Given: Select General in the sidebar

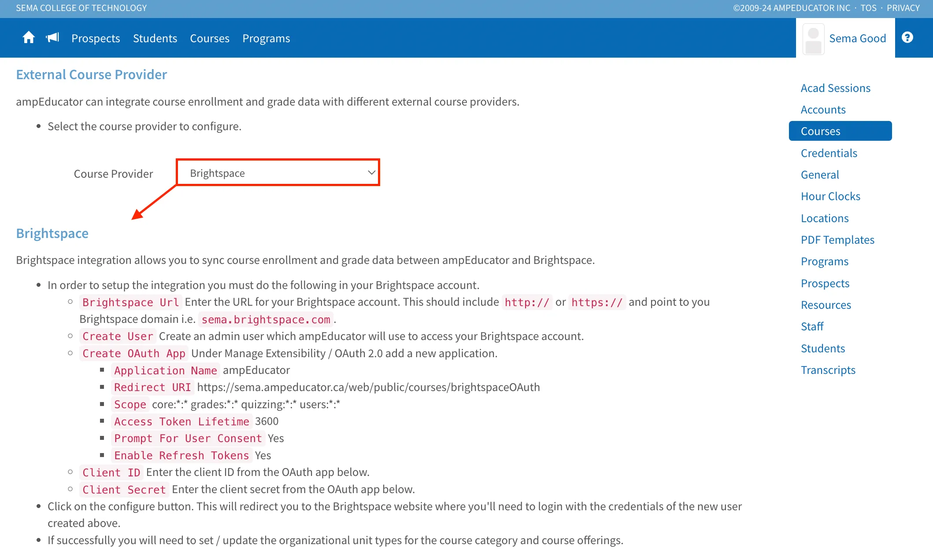Looking at the screenshot, I should (x=820, y=175).
